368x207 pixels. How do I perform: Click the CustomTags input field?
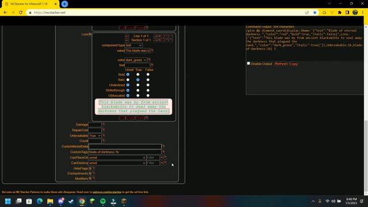pyautogui.click(x=125, y=152)
